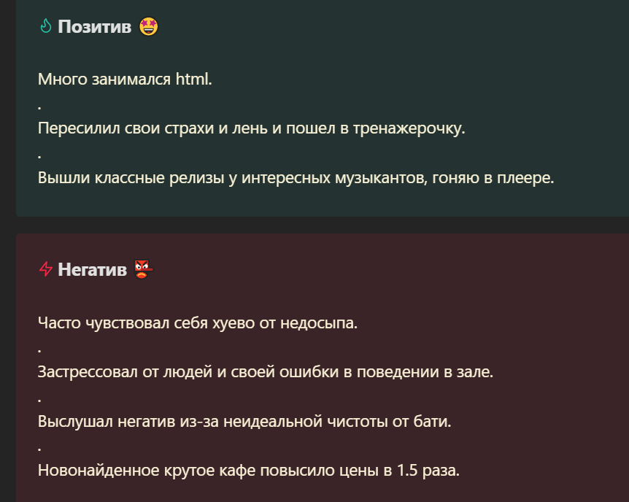Click the 'Новонайденное крутое кафе' line
This screenshot has height=502, width=629.
(249, 471)
